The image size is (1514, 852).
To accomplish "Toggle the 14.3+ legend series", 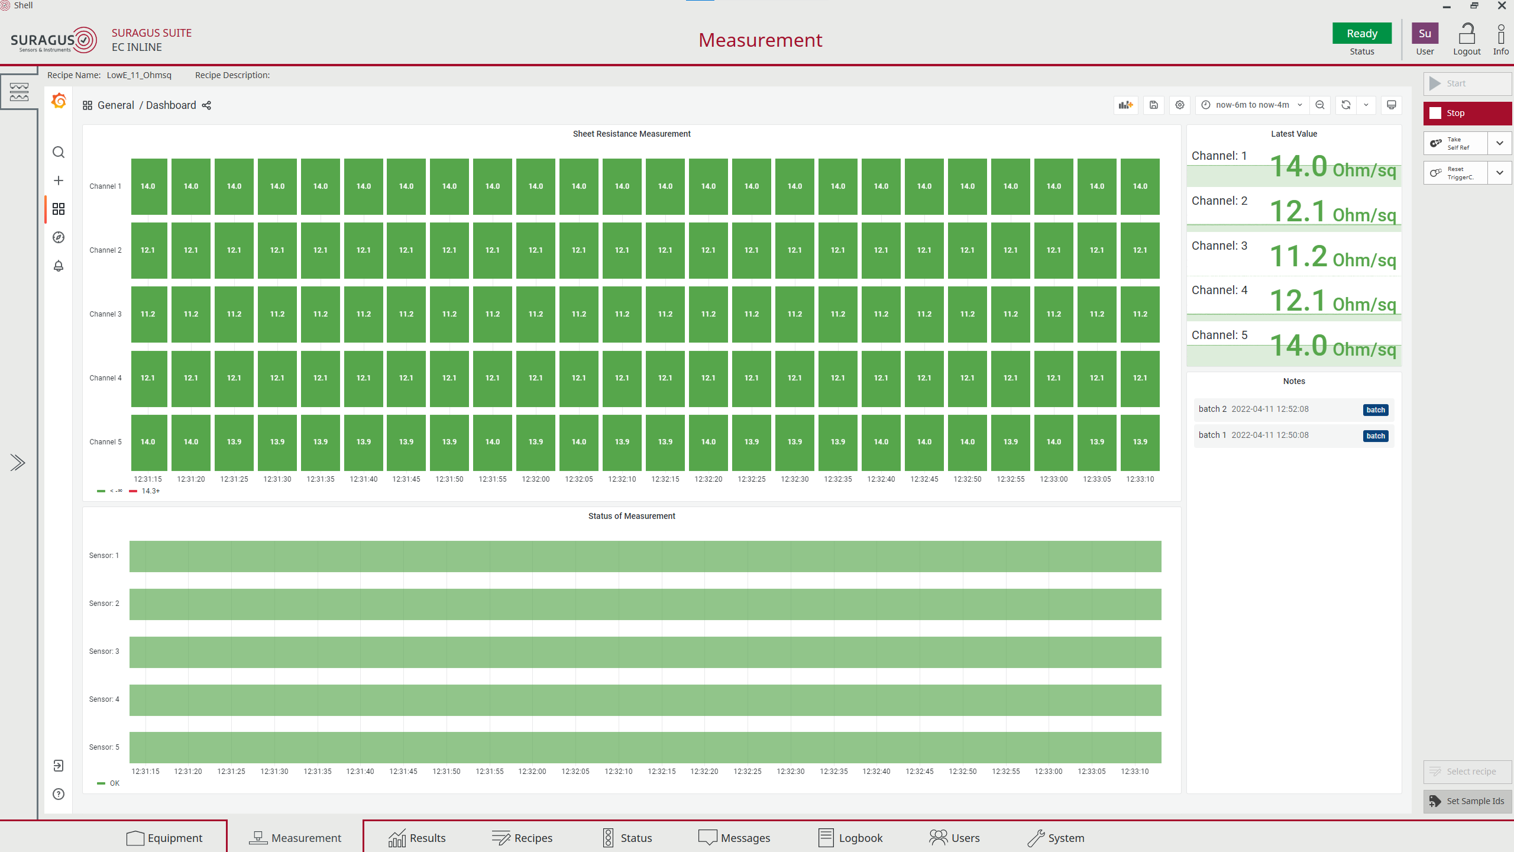I will click(x=150, y=491).
